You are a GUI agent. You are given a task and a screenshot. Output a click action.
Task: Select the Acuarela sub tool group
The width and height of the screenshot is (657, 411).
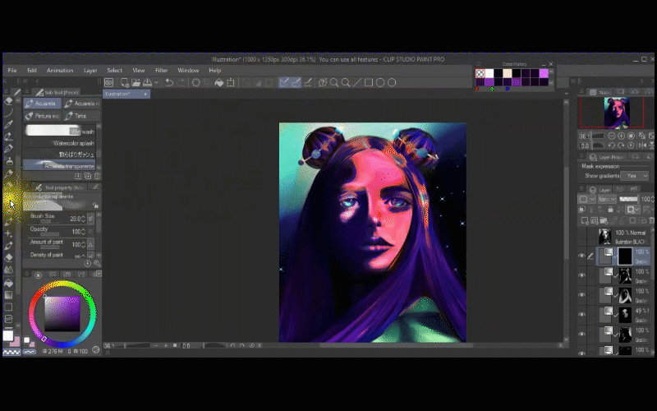tap(43, 104)
